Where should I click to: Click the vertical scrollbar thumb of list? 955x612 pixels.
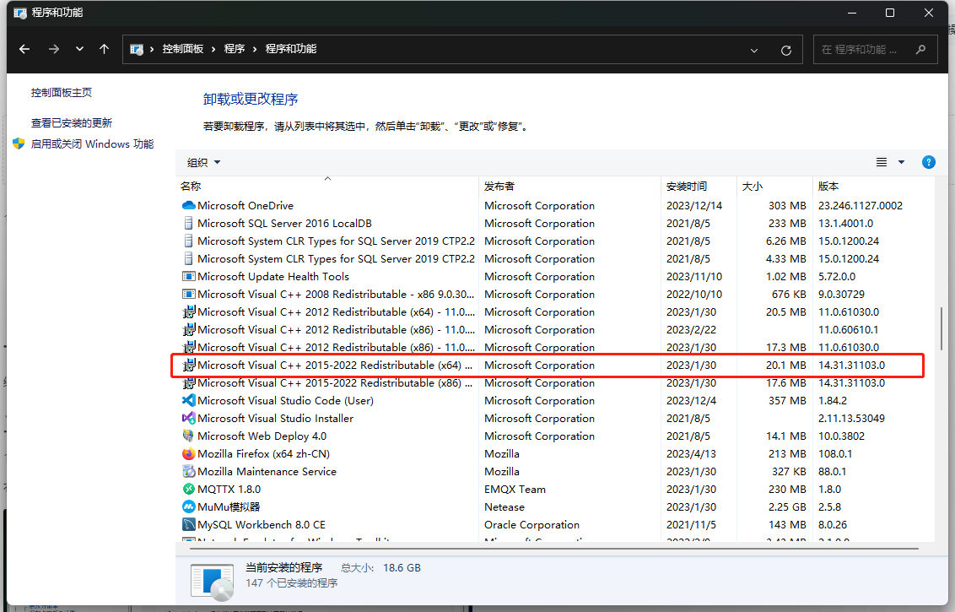[x=942, y=328]
